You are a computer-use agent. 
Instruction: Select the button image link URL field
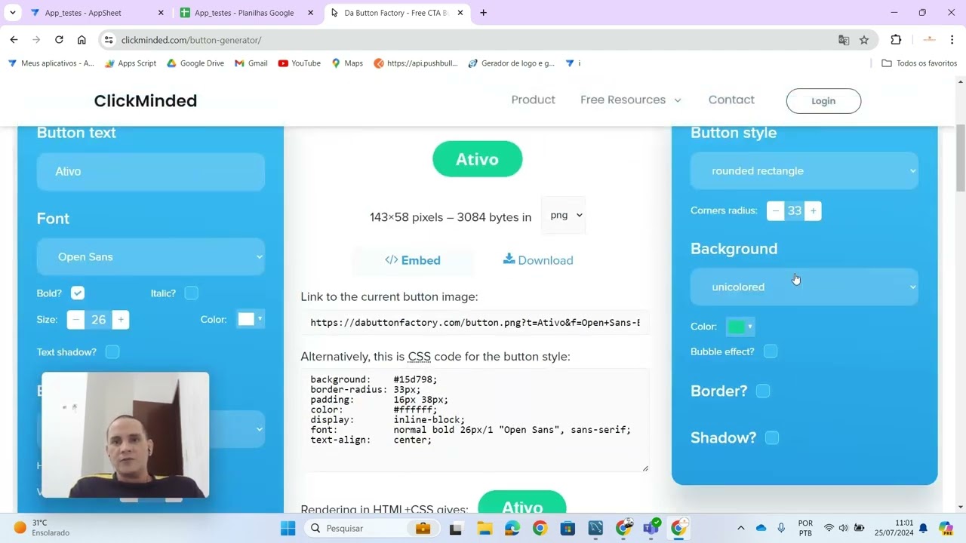point(475,323)
